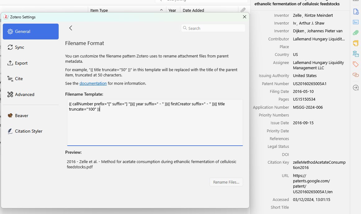This screenshot has height=214, width=361.
Task: Click the Filename Format heading
Action: pyautogui.click(x=84, y=43)
